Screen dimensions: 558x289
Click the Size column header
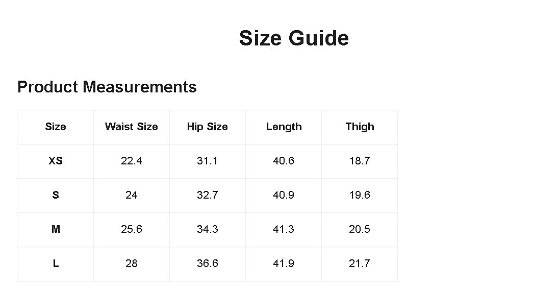pyautogui.click(x=56, y=127)
